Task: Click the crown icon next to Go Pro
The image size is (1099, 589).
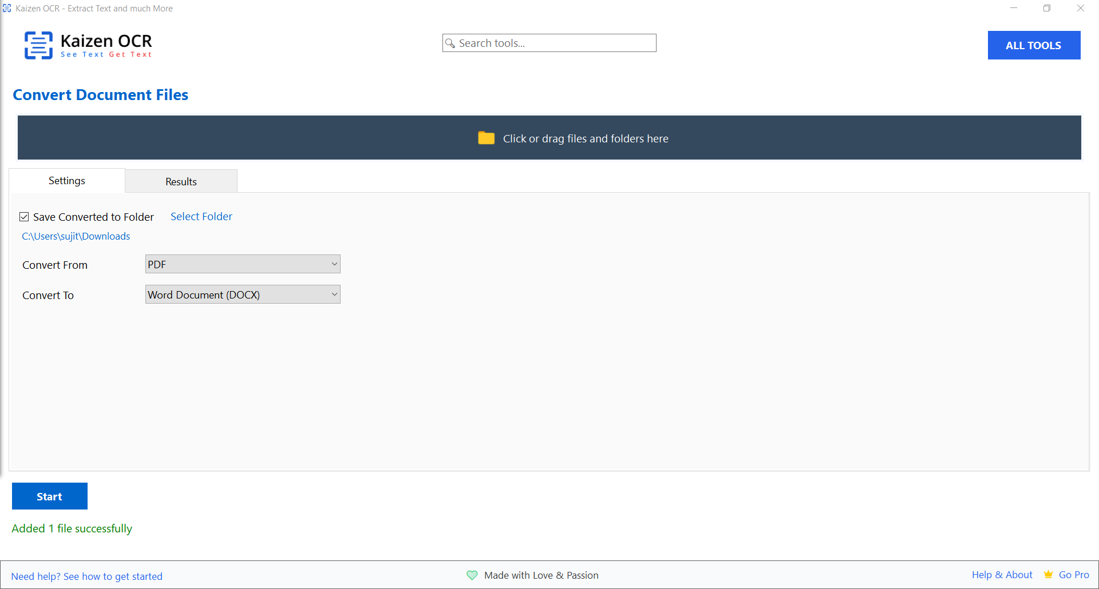Action: [x=1047, y=575]
